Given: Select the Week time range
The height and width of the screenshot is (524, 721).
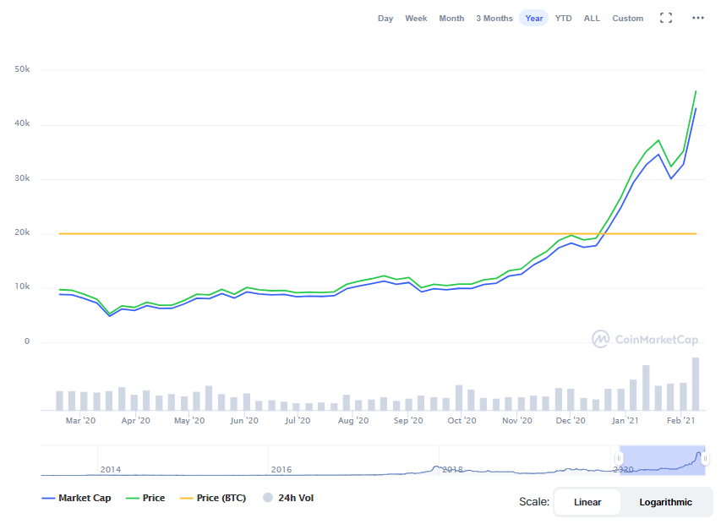Looking at the screenshot, I should pyautogui.click(x=416, y=19).
